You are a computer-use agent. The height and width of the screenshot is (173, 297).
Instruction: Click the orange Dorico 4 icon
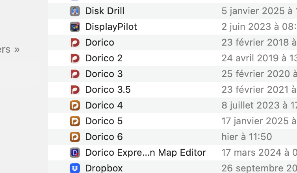[75, 105]
